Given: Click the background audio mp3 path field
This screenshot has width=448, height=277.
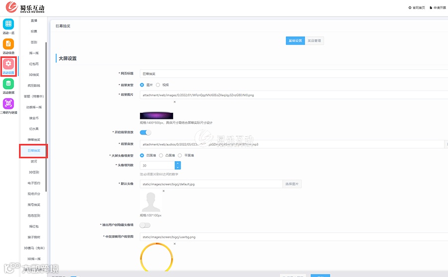Looking at the screenshot, I should pos(292,144).
